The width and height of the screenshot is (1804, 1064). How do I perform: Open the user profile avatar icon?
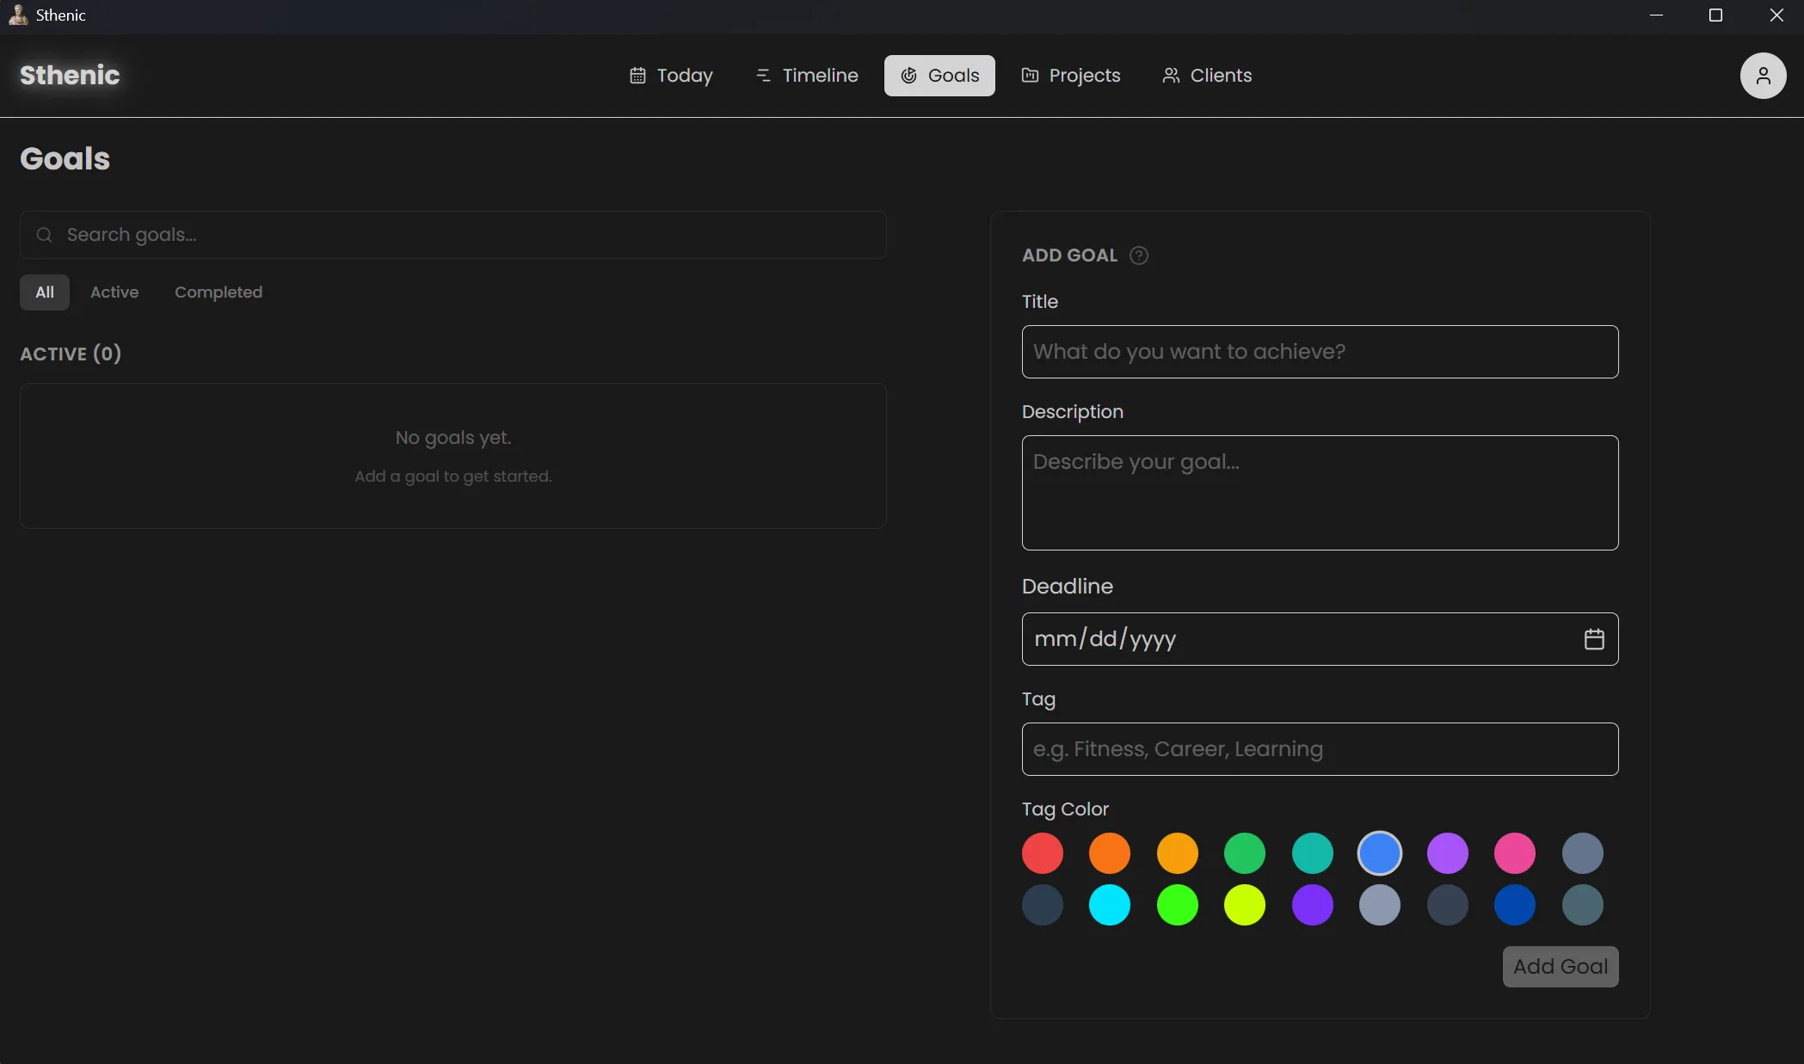[1763, 76]
